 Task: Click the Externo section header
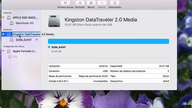[7, 30]
